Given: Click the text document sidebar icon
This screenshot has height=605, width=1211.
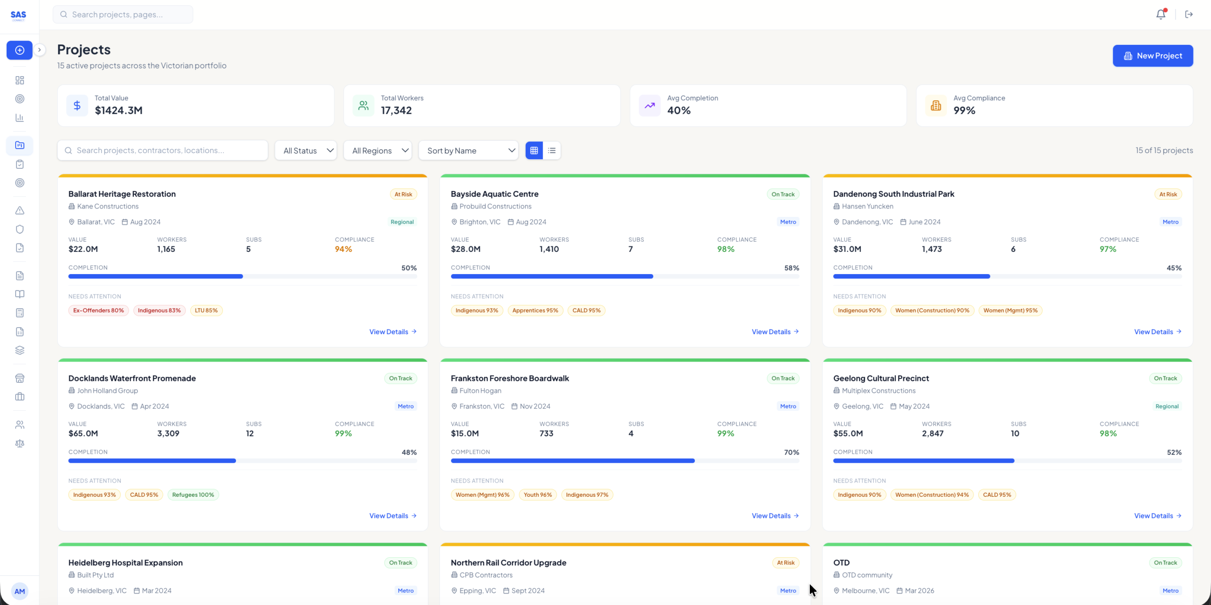Looking at the screenshot, I should click(19, 276).
